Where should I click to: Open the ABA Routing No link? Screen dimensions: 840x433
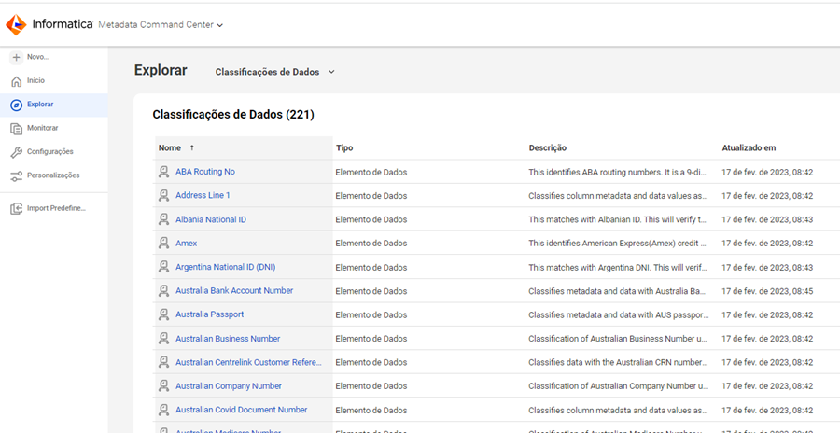click(205, 172)
